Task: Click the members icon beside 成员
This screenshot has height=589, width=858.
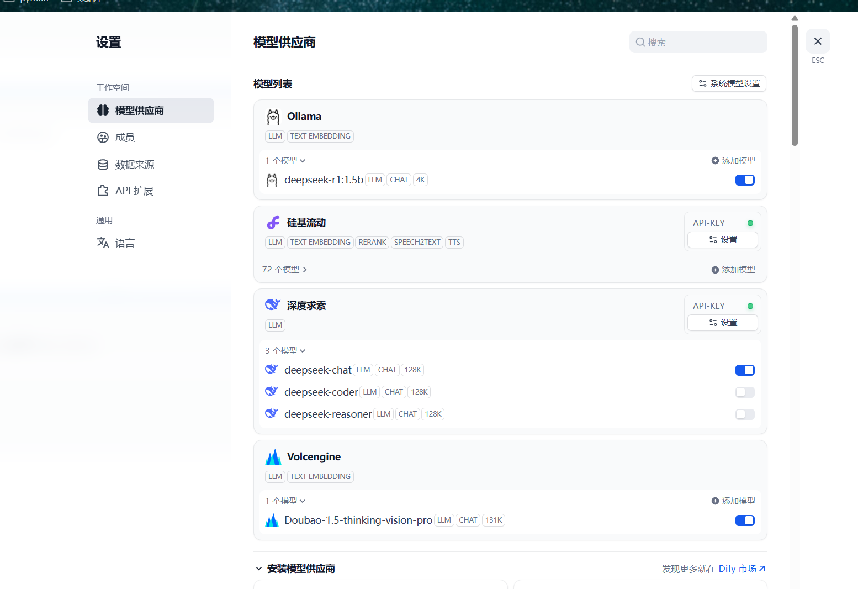Action: coord(103,138)
